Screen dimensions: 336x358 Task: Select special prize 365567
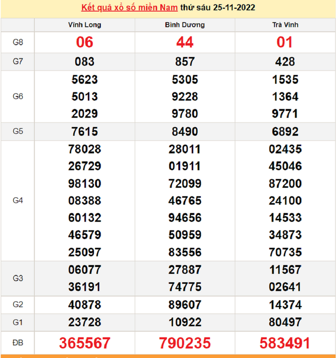click(84, 343)
